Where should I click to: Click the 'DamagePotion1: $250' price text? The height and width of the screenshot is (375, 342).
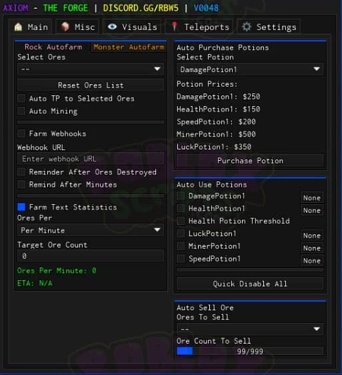218,97
